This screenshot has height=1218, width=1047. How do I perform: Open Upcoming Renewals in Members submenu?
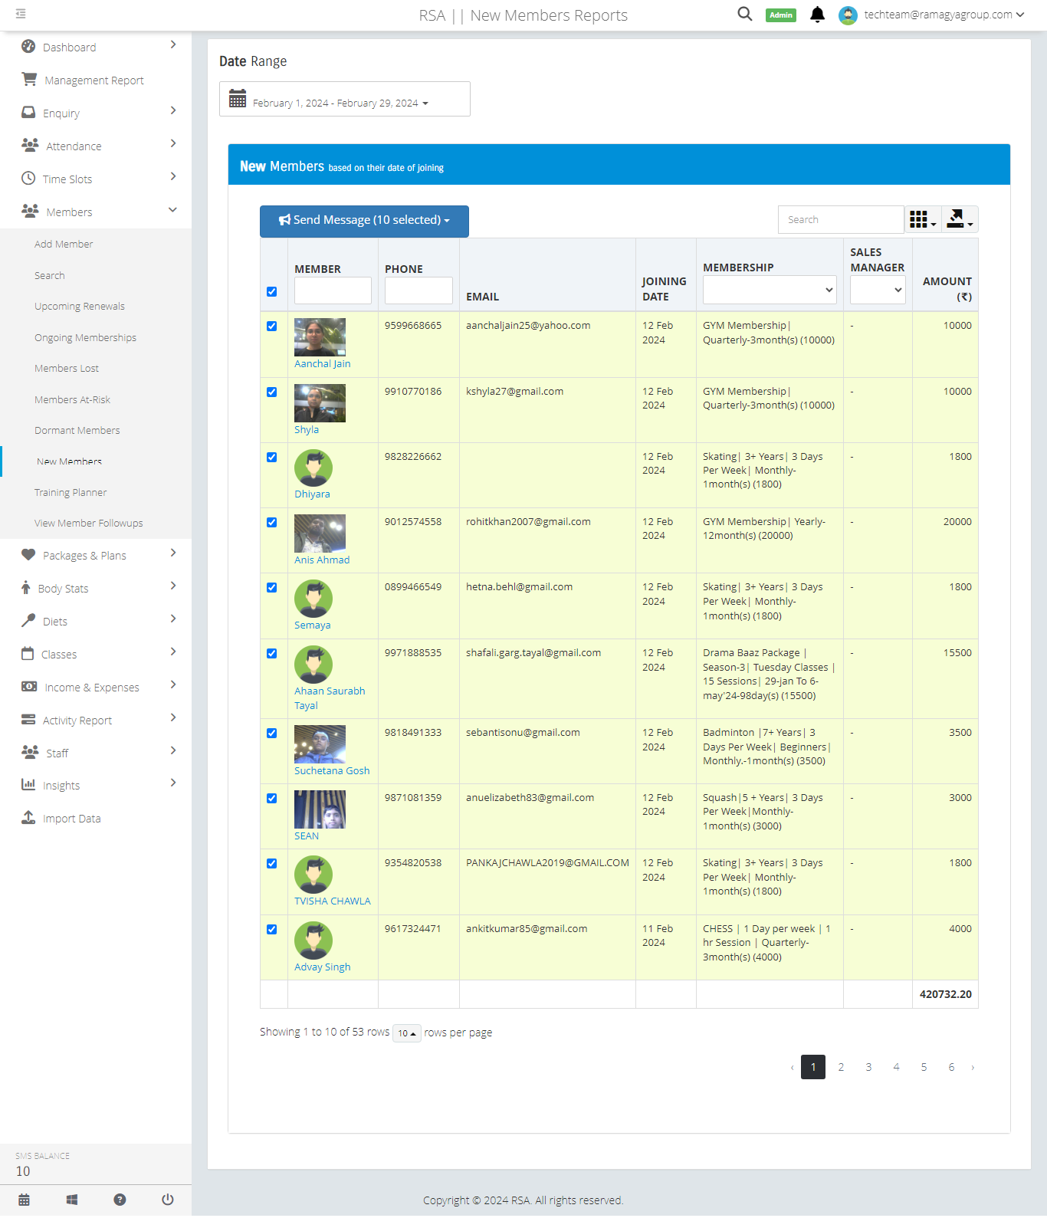(80, 307)
